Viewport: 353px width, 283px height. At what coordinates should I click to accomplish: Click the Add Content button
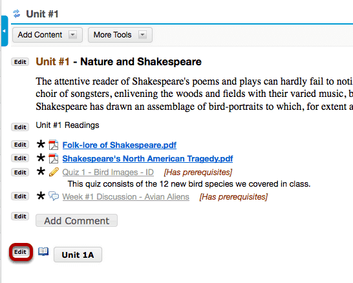coord(47,35)
